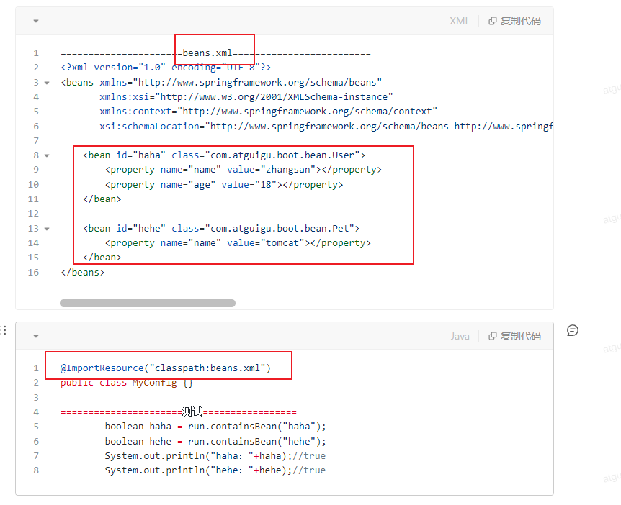Click the beans.xml title text on line 1
Image resolution: width=621 pixels, height=505 pixels.
pyautogui.click(x=207, y=53)
